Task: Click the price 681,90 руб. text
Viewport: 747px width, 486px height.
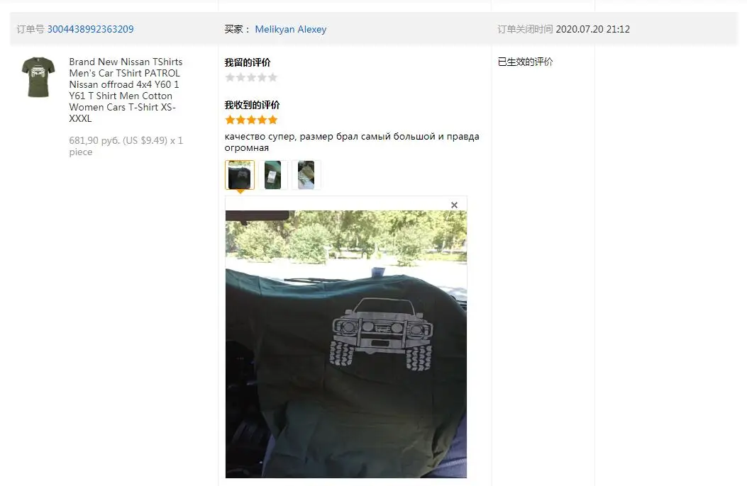Action: (x=94, y=140)
